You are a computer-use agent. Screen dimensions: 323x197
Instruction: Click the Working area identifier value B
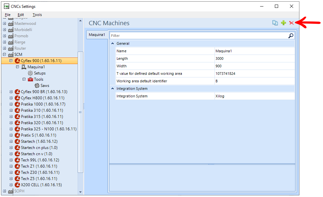click(x=255, y=81)
